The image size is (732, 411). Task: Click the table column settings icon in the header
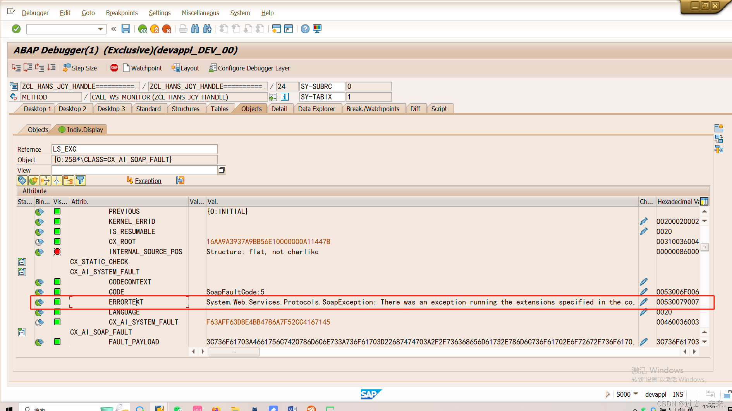(705, 202)
